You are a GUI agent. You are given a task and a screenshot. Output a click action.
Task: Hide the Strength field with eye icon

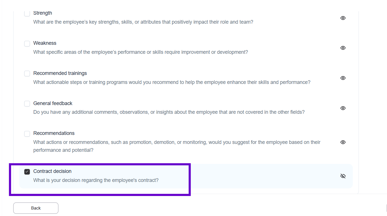click(343, 18)
